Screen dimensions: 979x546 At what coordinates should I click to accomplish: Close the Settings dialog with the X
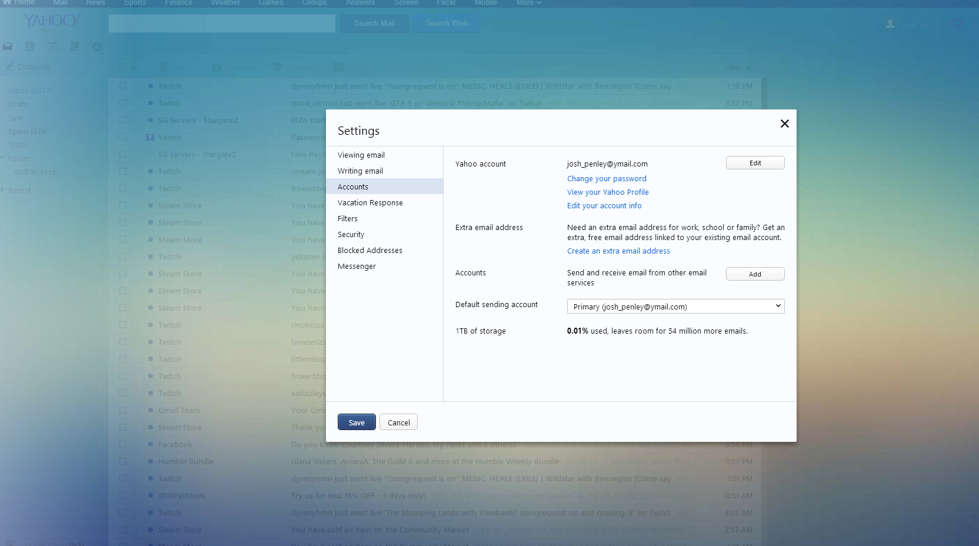point(784,124)
